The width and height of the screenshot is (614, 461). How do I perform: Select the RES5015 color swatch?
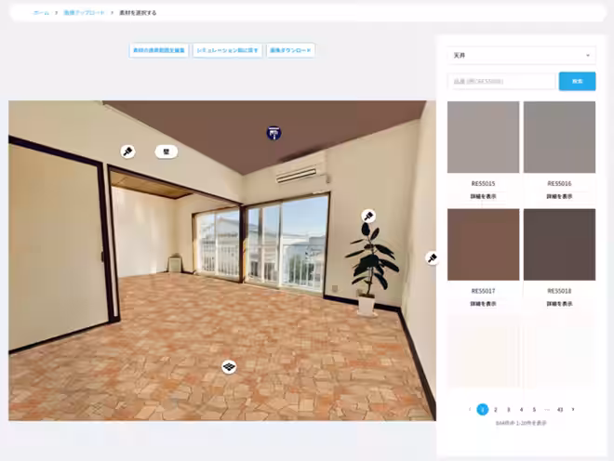(483, 138)
